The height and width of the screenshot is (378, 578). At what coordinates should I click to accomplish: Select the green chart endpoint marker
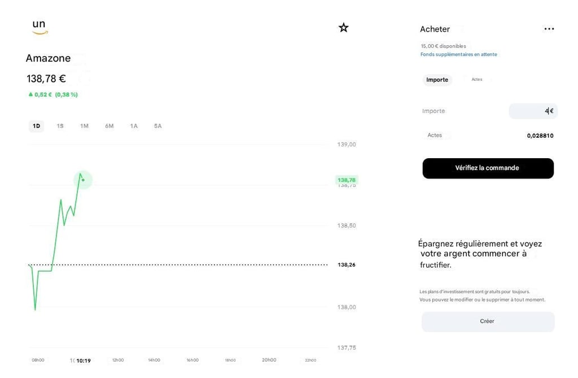pos(83,179)
